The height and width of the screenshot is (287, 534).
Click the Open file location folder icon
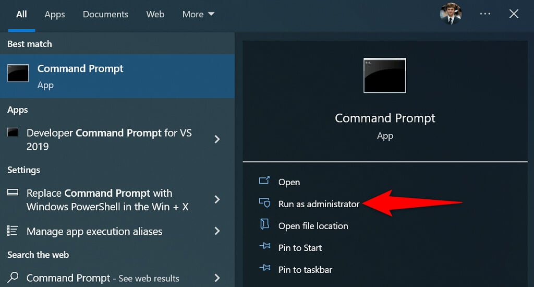264,225
